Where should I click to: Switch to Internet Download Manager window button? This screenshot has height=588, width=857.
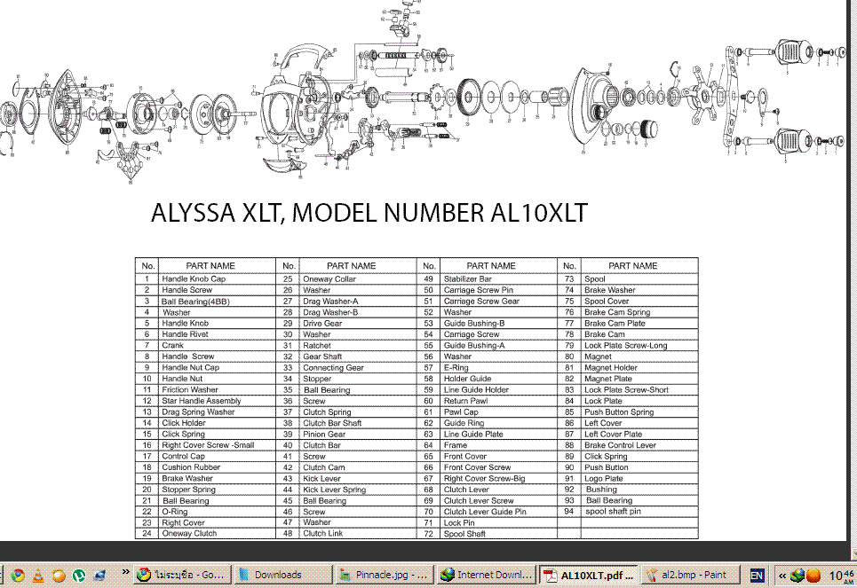[486, 575]
